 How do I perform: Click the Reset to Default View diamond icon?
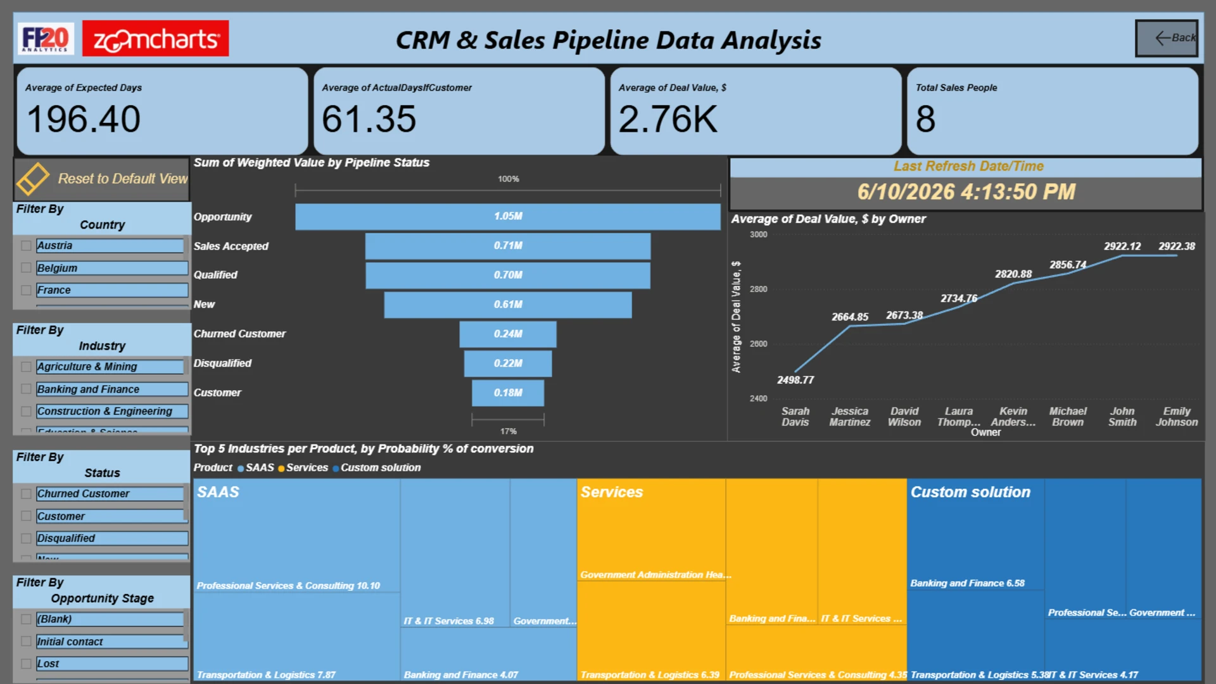[32, 179]
